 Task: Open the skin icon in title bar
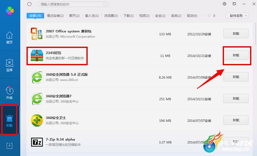tap(224, 4)
